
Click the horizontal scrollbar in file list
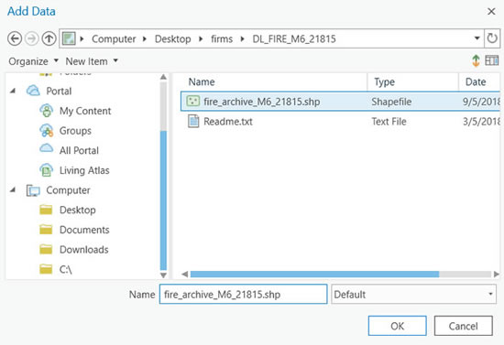[314, 274]
